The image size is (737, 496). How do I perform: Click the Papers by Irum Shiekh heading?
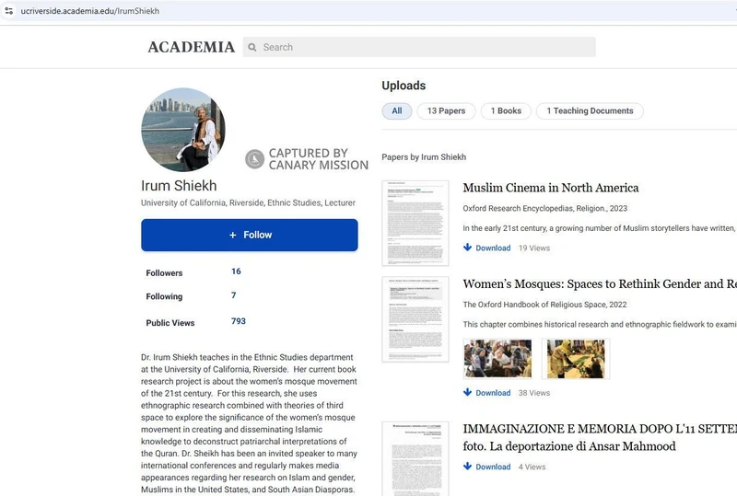[424, 156]
